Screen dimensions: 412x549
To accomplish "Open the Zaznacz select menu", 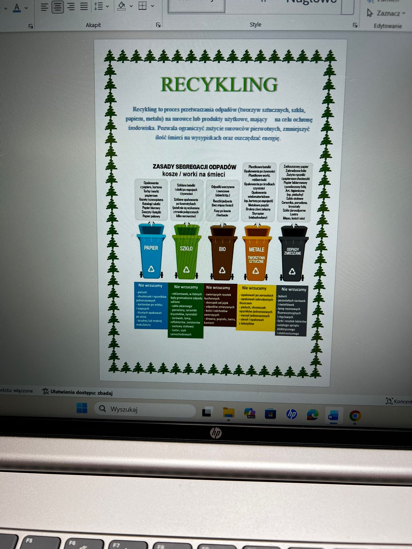I will pyautogui.click(x=386, y=13).
